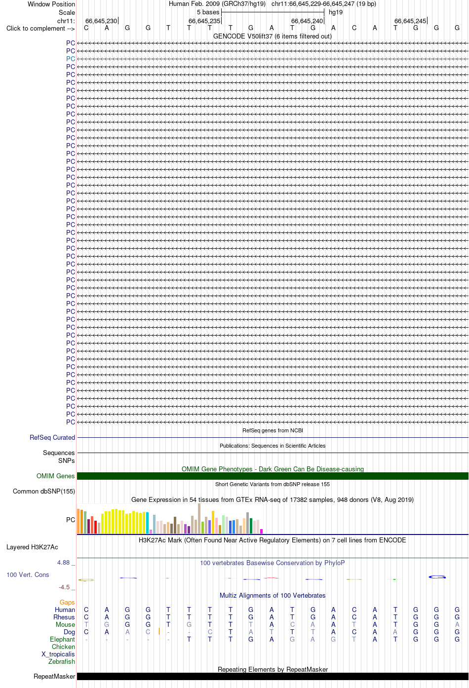Select the 'Zebrafish' alignment row label
The width and height of the screenshot is (469, 688).
[62, 661]
